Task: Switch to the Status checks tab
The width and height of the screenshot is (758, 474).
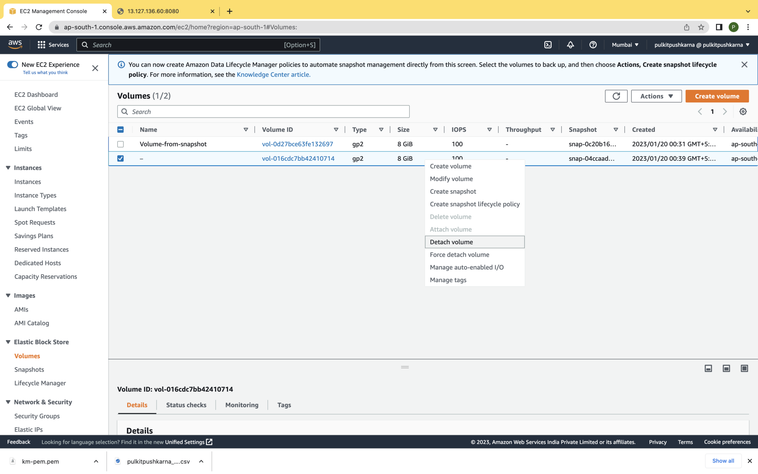Action: click(x=186, y=405)
